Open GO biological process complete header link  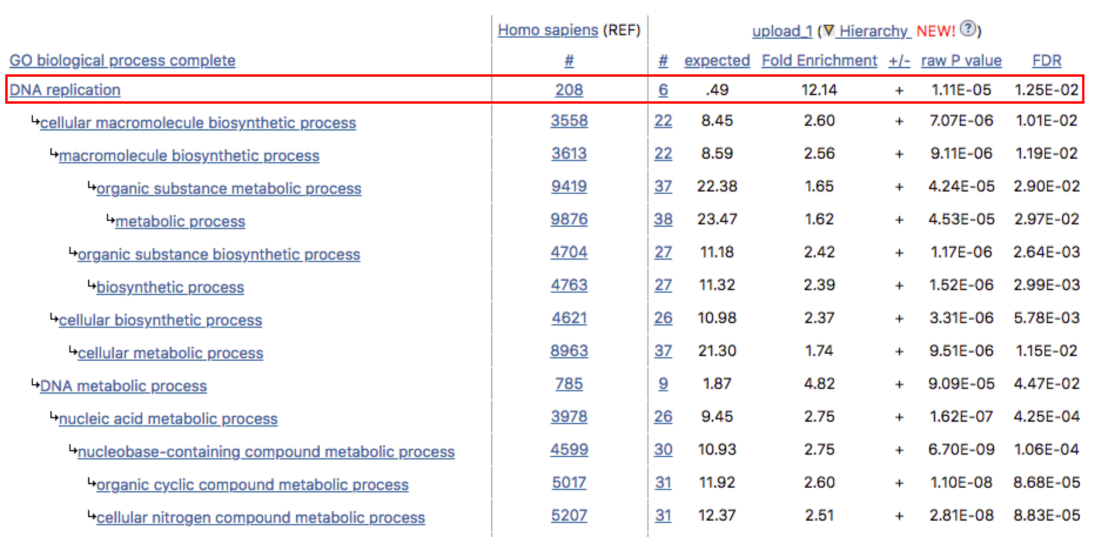coord(122,60)
